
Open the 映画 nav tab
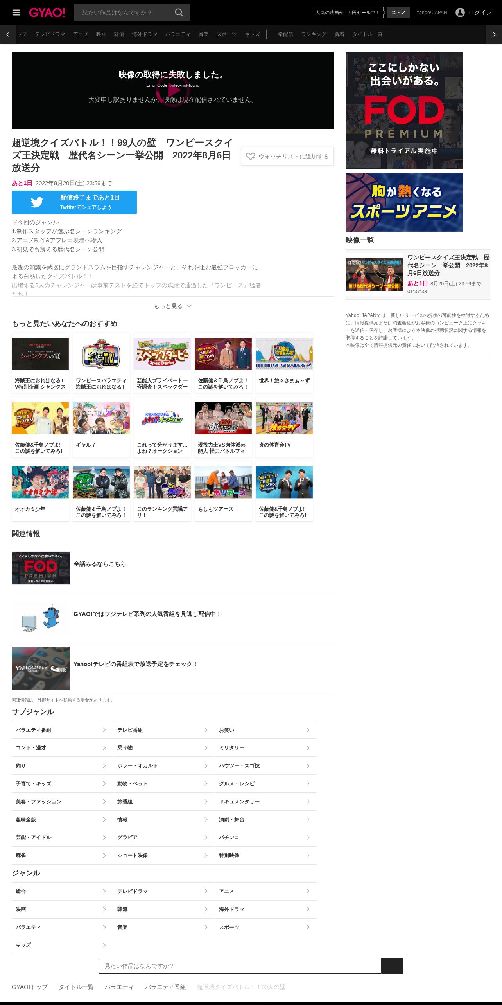101,34
